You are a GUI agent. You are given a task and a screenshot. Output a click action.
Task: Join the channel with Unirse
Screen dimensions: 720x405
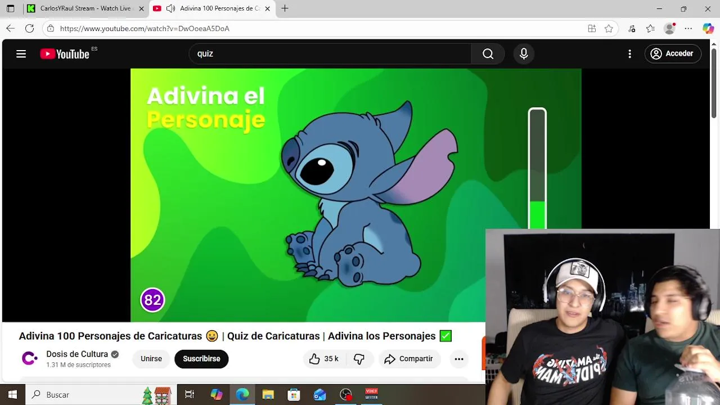click(151, 359)
